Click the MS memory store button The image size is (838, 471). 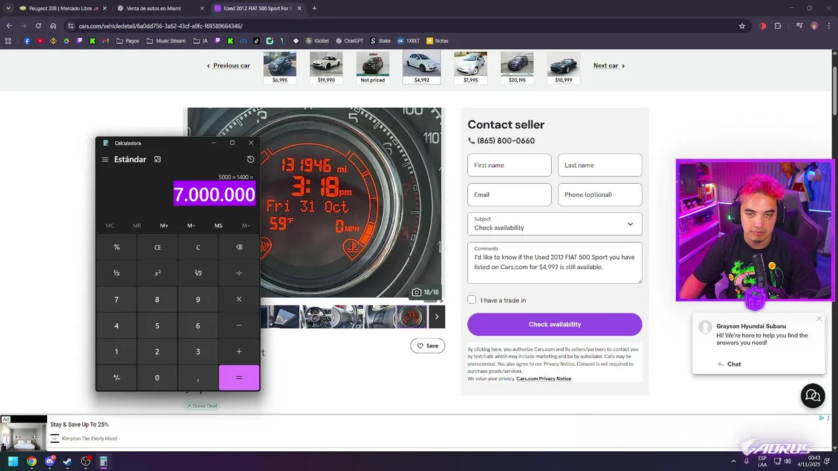pos(218,226)
